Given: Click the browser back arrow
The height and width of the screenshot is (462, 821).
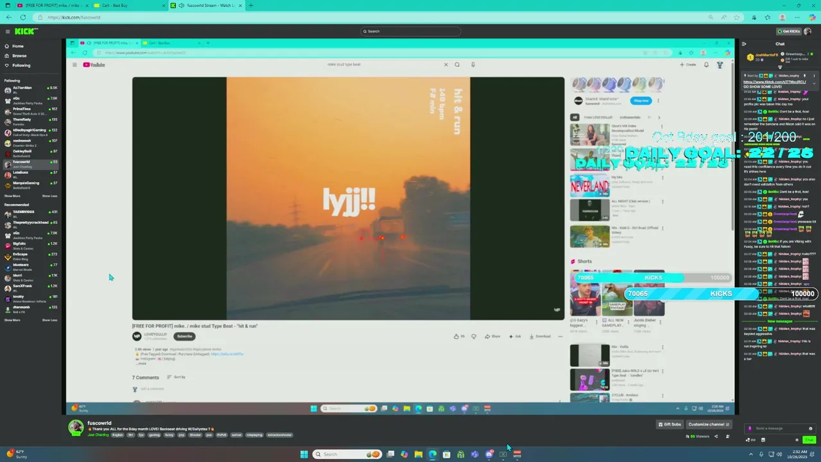Looking at the screenshot, I should coord(8,17).
